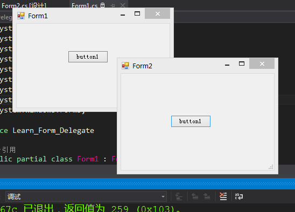The width and height of the screenshot is (295, 212).
Task: Click button1 in the Form1 window
Action: (88, 56)
